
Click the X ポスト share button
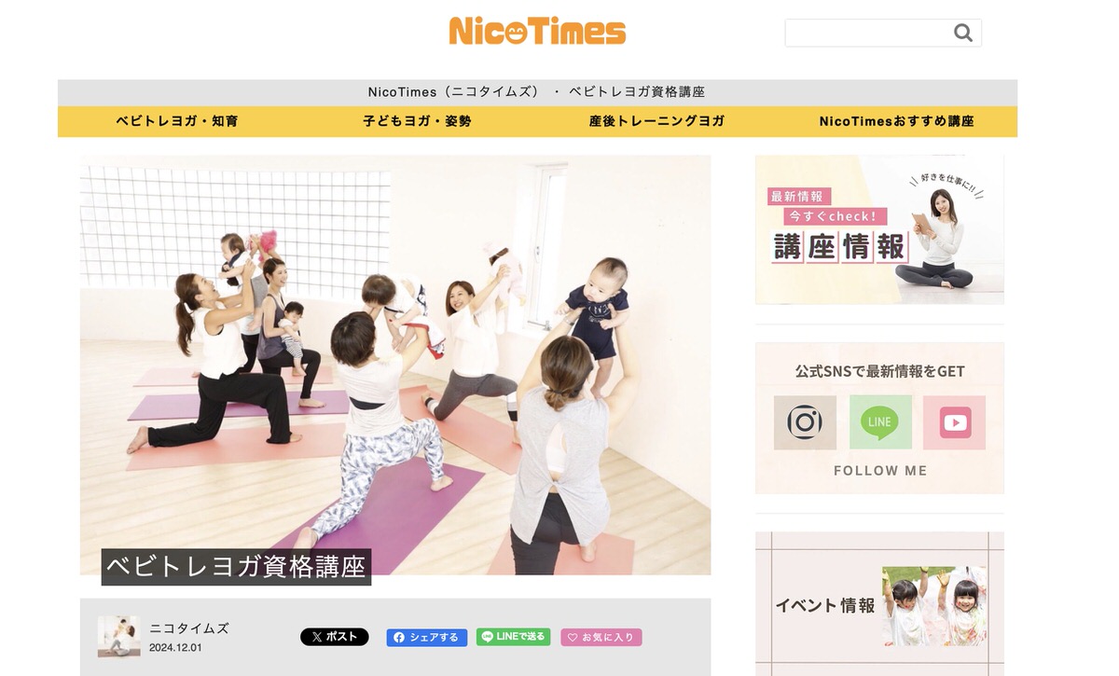click(x=334, y=637)
